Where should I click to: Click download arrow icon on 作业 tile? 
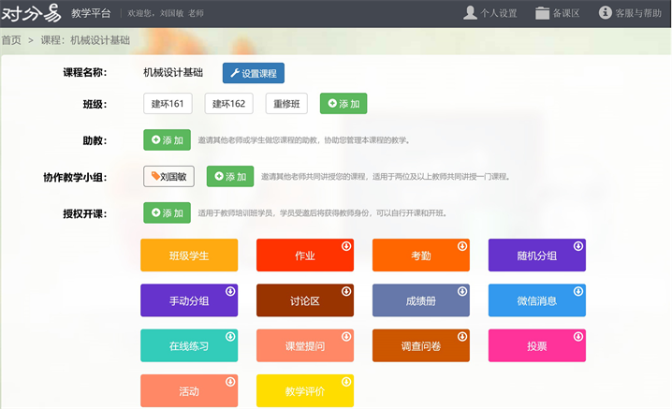(x=345, y=246)
